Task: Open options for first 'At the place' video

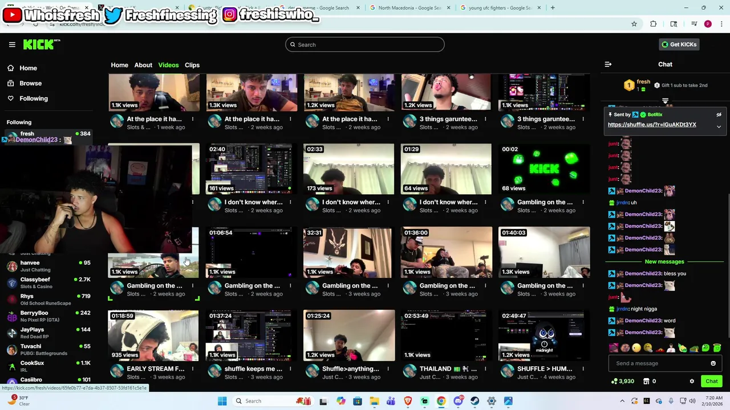Action: [x=193, y=119]
